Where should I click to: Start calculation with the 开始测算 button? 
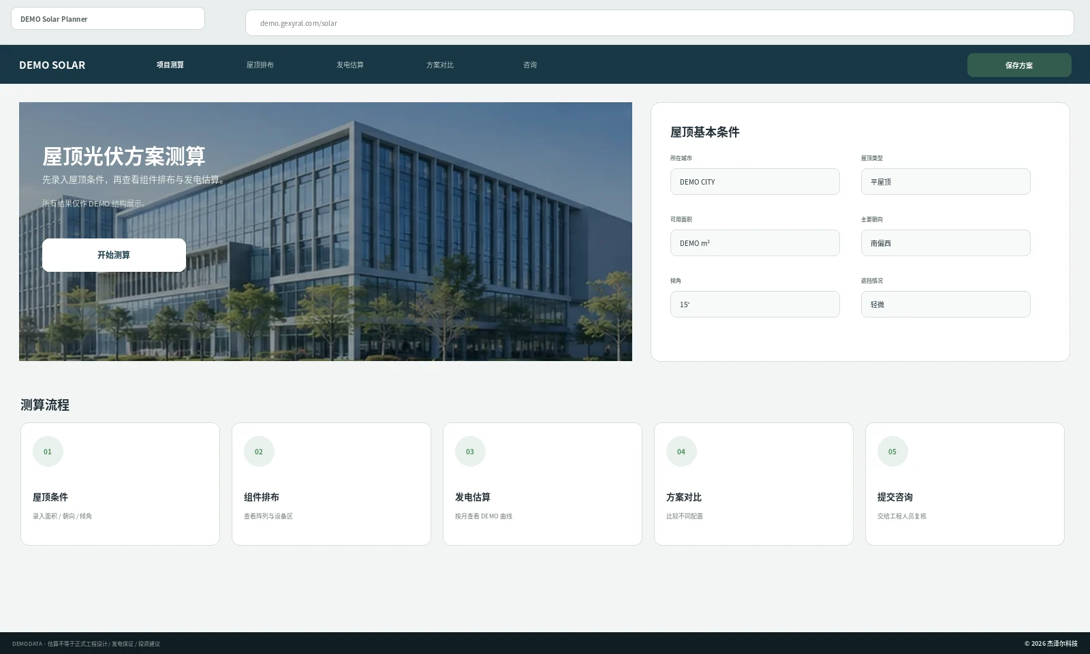(114, 255)
